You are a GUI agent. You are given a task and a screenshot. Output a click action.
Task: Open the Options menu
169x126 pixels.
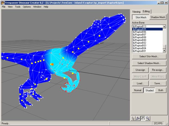[x=27, y=7]
